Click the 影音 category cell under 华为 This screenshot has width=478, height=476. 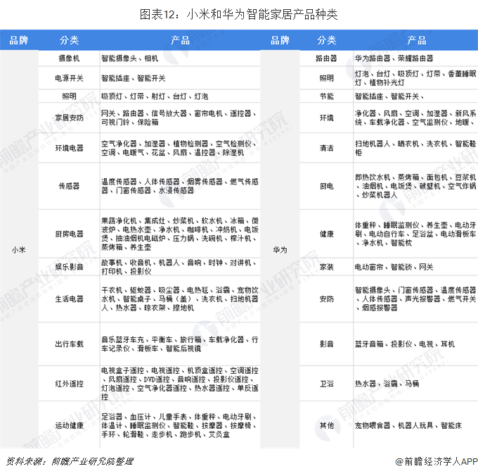click(x=326, y=344)
